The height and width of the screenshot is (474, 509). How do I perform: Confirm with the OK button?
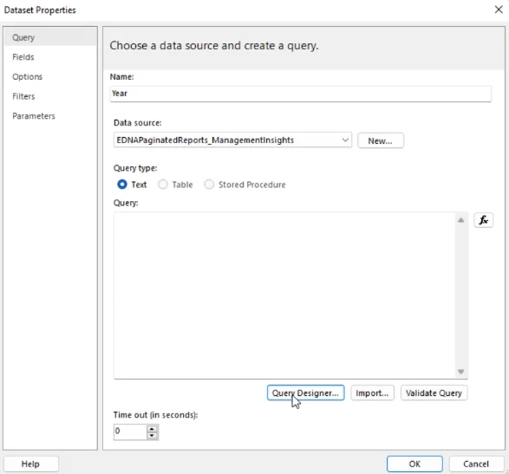[414, 464]
